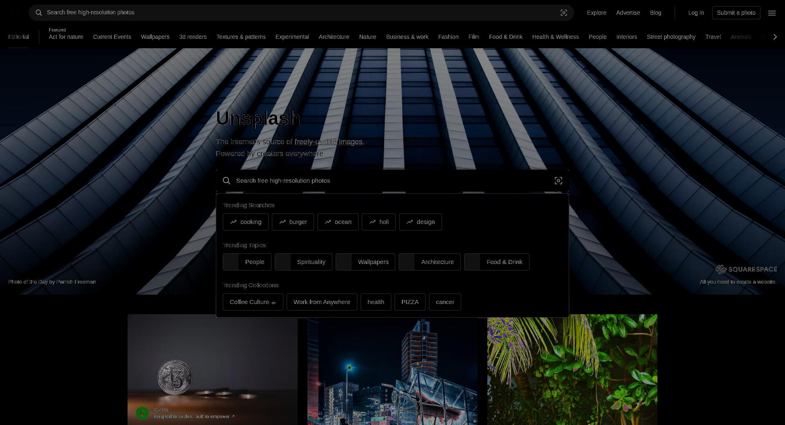The width and height of the screenshot is (785, 425).
Task: Switch to Film topic
Action: [474, 37]
